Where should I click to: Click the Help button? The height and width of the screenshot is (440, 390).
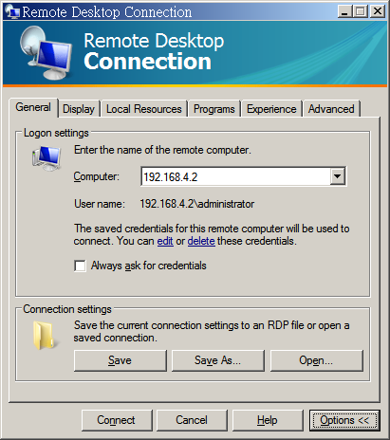pyautogui.click(x=268, y=420)
